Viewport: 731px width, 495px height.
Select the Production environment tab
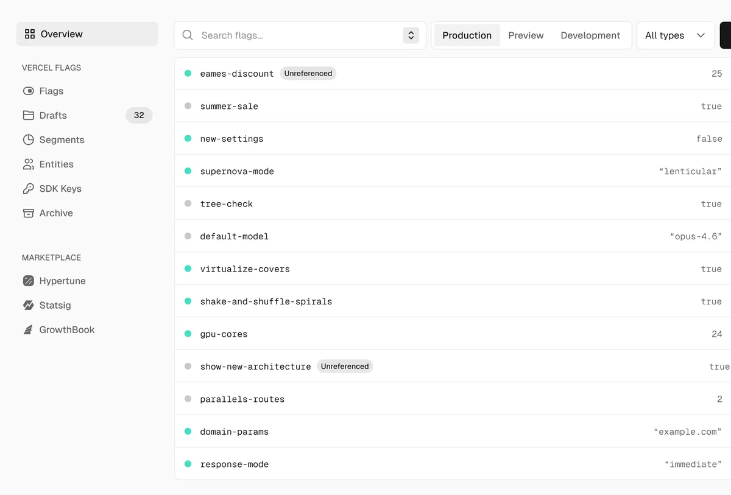click(467, 35)
